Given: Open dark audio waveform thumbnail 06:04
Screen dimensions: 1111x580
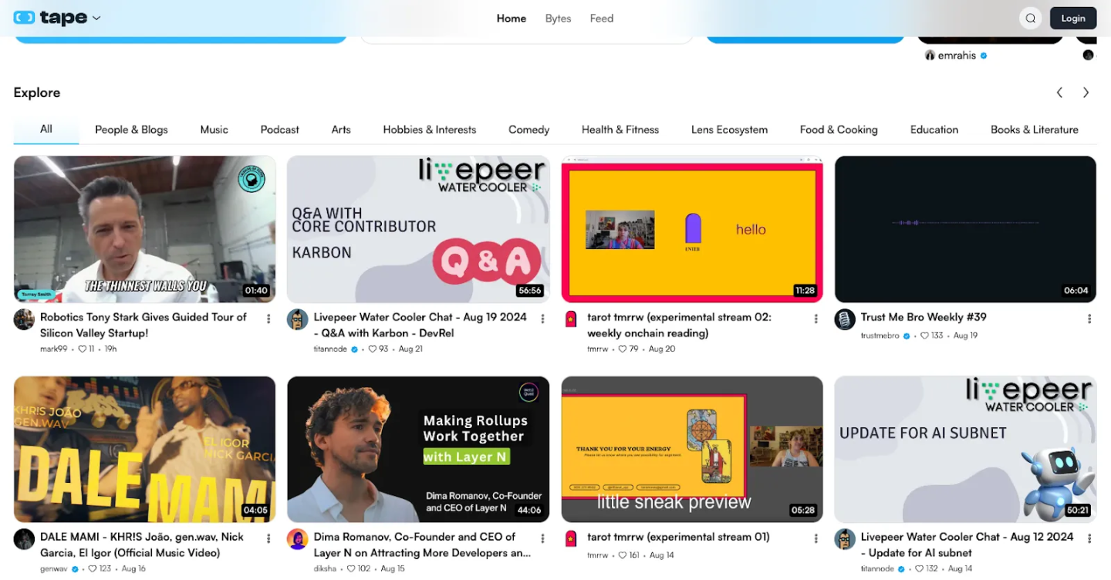Looking at the screenshot, I should click(x=965, y=229).
